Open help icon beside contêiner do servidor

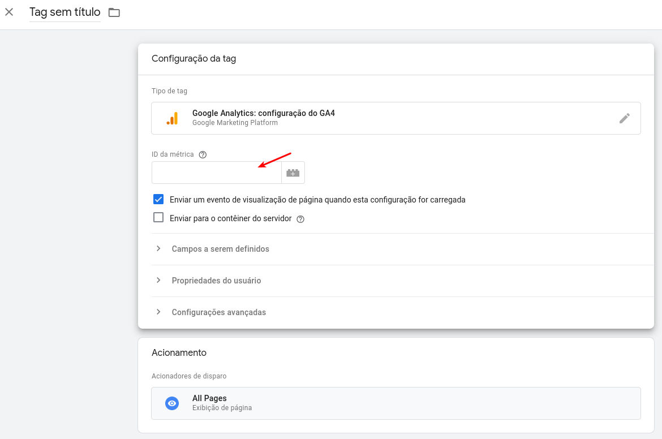click(x=300, y=219)
